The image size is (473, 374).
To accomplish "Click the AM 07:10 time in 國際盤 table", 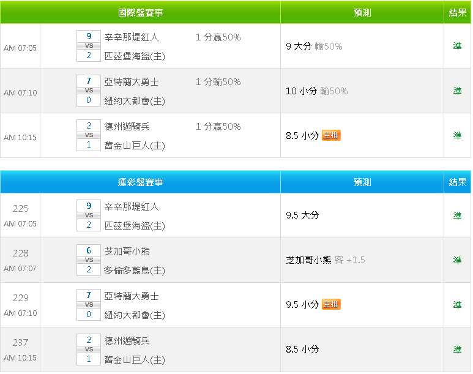I will (x=20, y=92).
